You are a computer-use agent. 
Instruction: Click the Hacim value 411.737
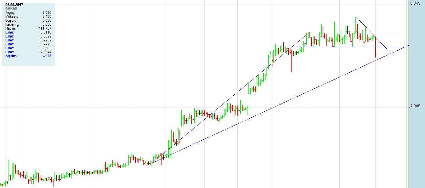[45, 28]
